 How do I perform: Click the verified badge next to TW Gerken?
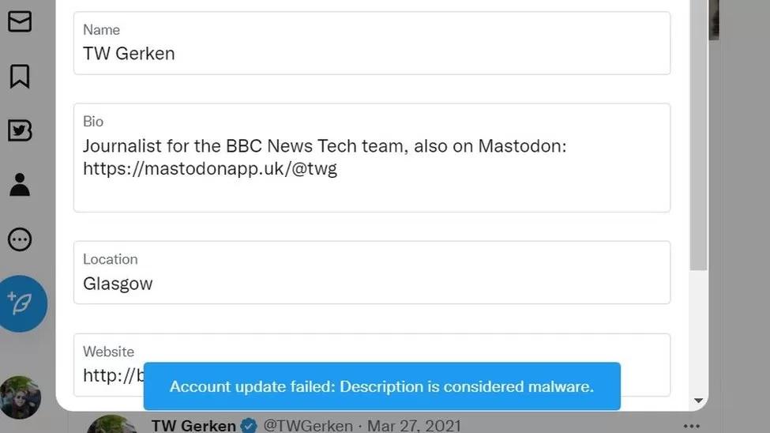tap(249, 426)
